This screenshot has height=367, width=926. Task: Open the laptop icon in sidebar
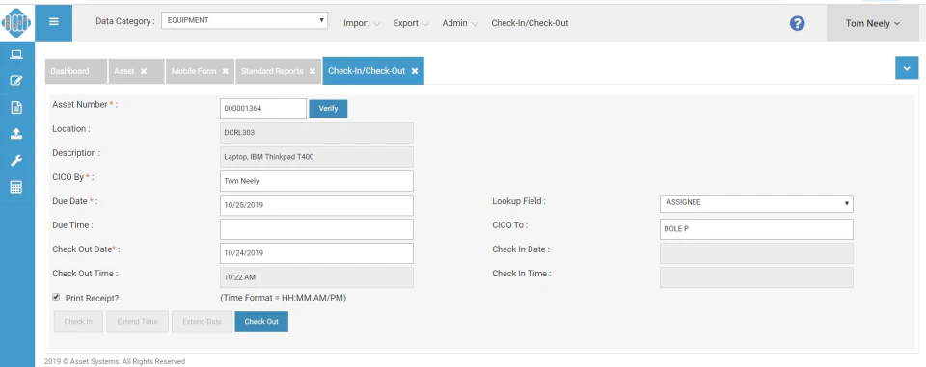16,55
